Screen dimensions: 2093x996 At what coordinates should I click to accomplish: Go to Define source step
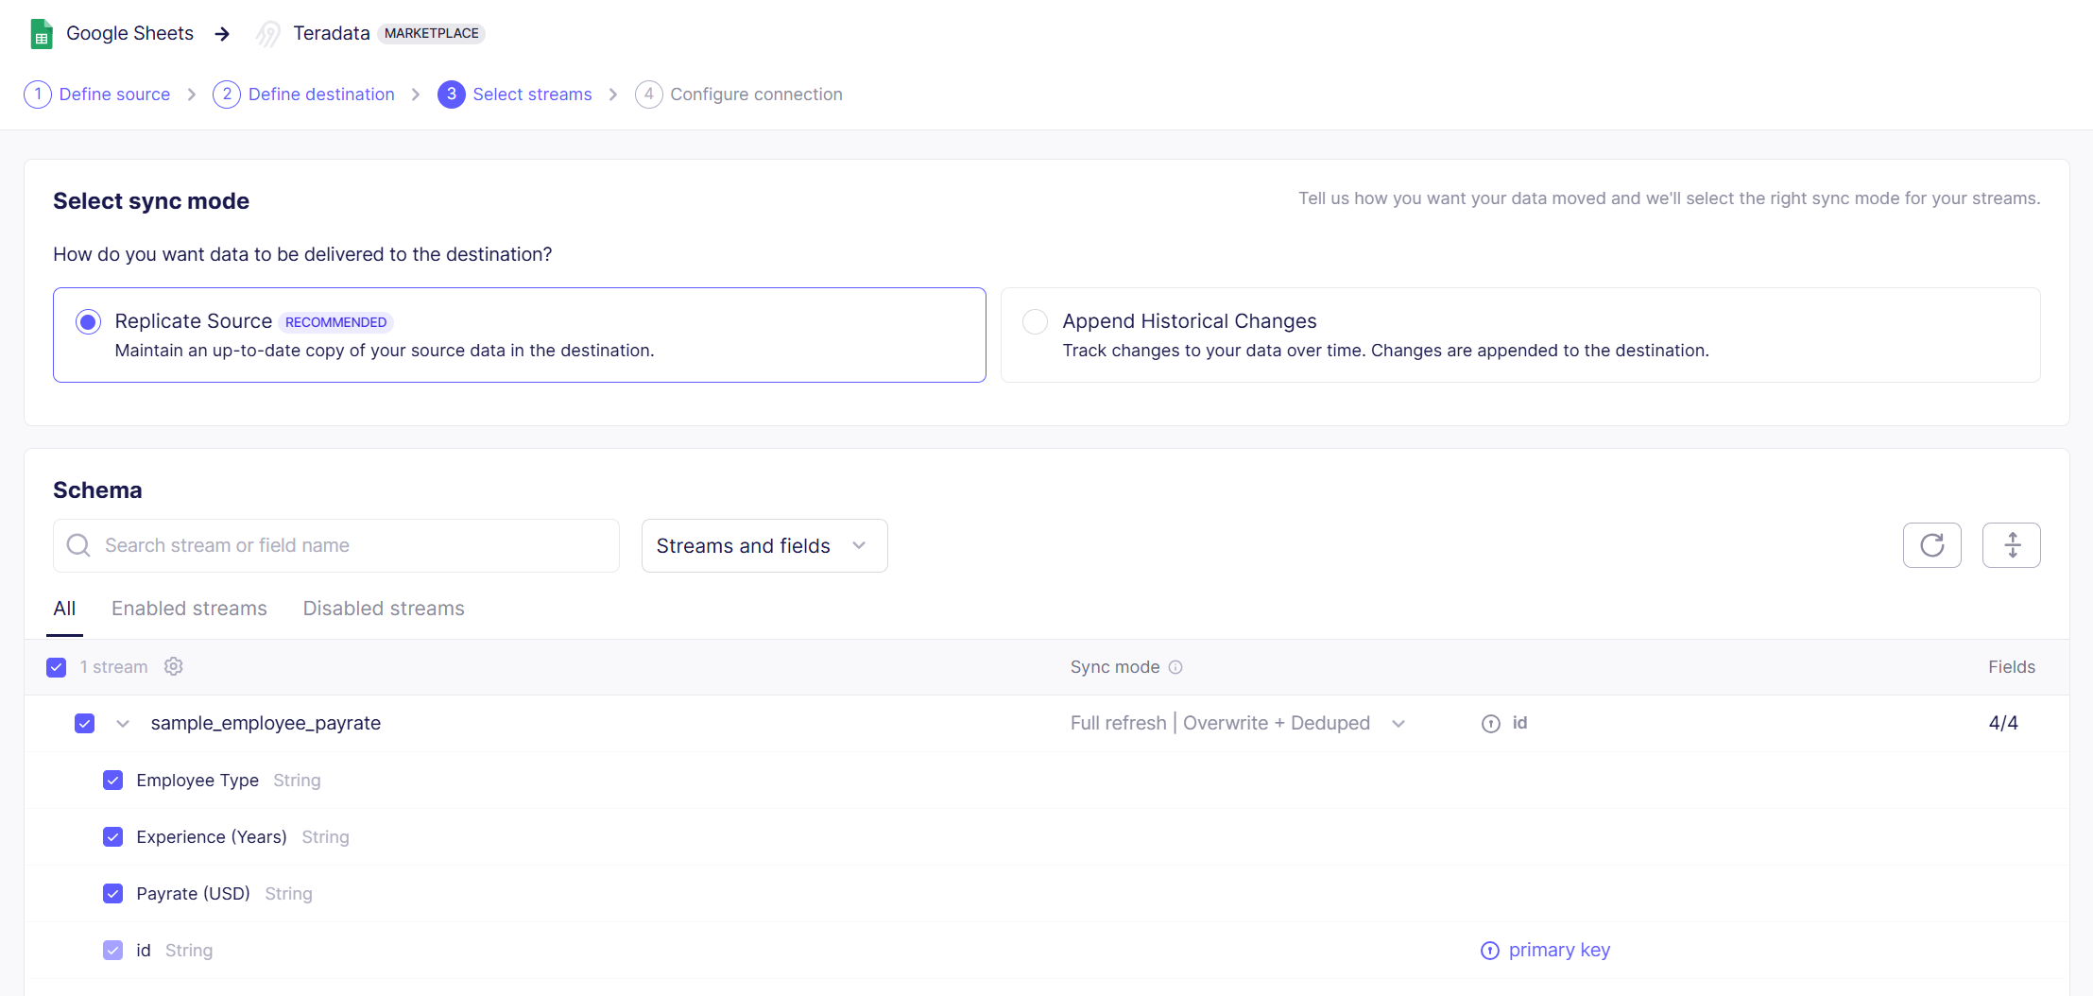pyautogui.click(x=114, y=94)
